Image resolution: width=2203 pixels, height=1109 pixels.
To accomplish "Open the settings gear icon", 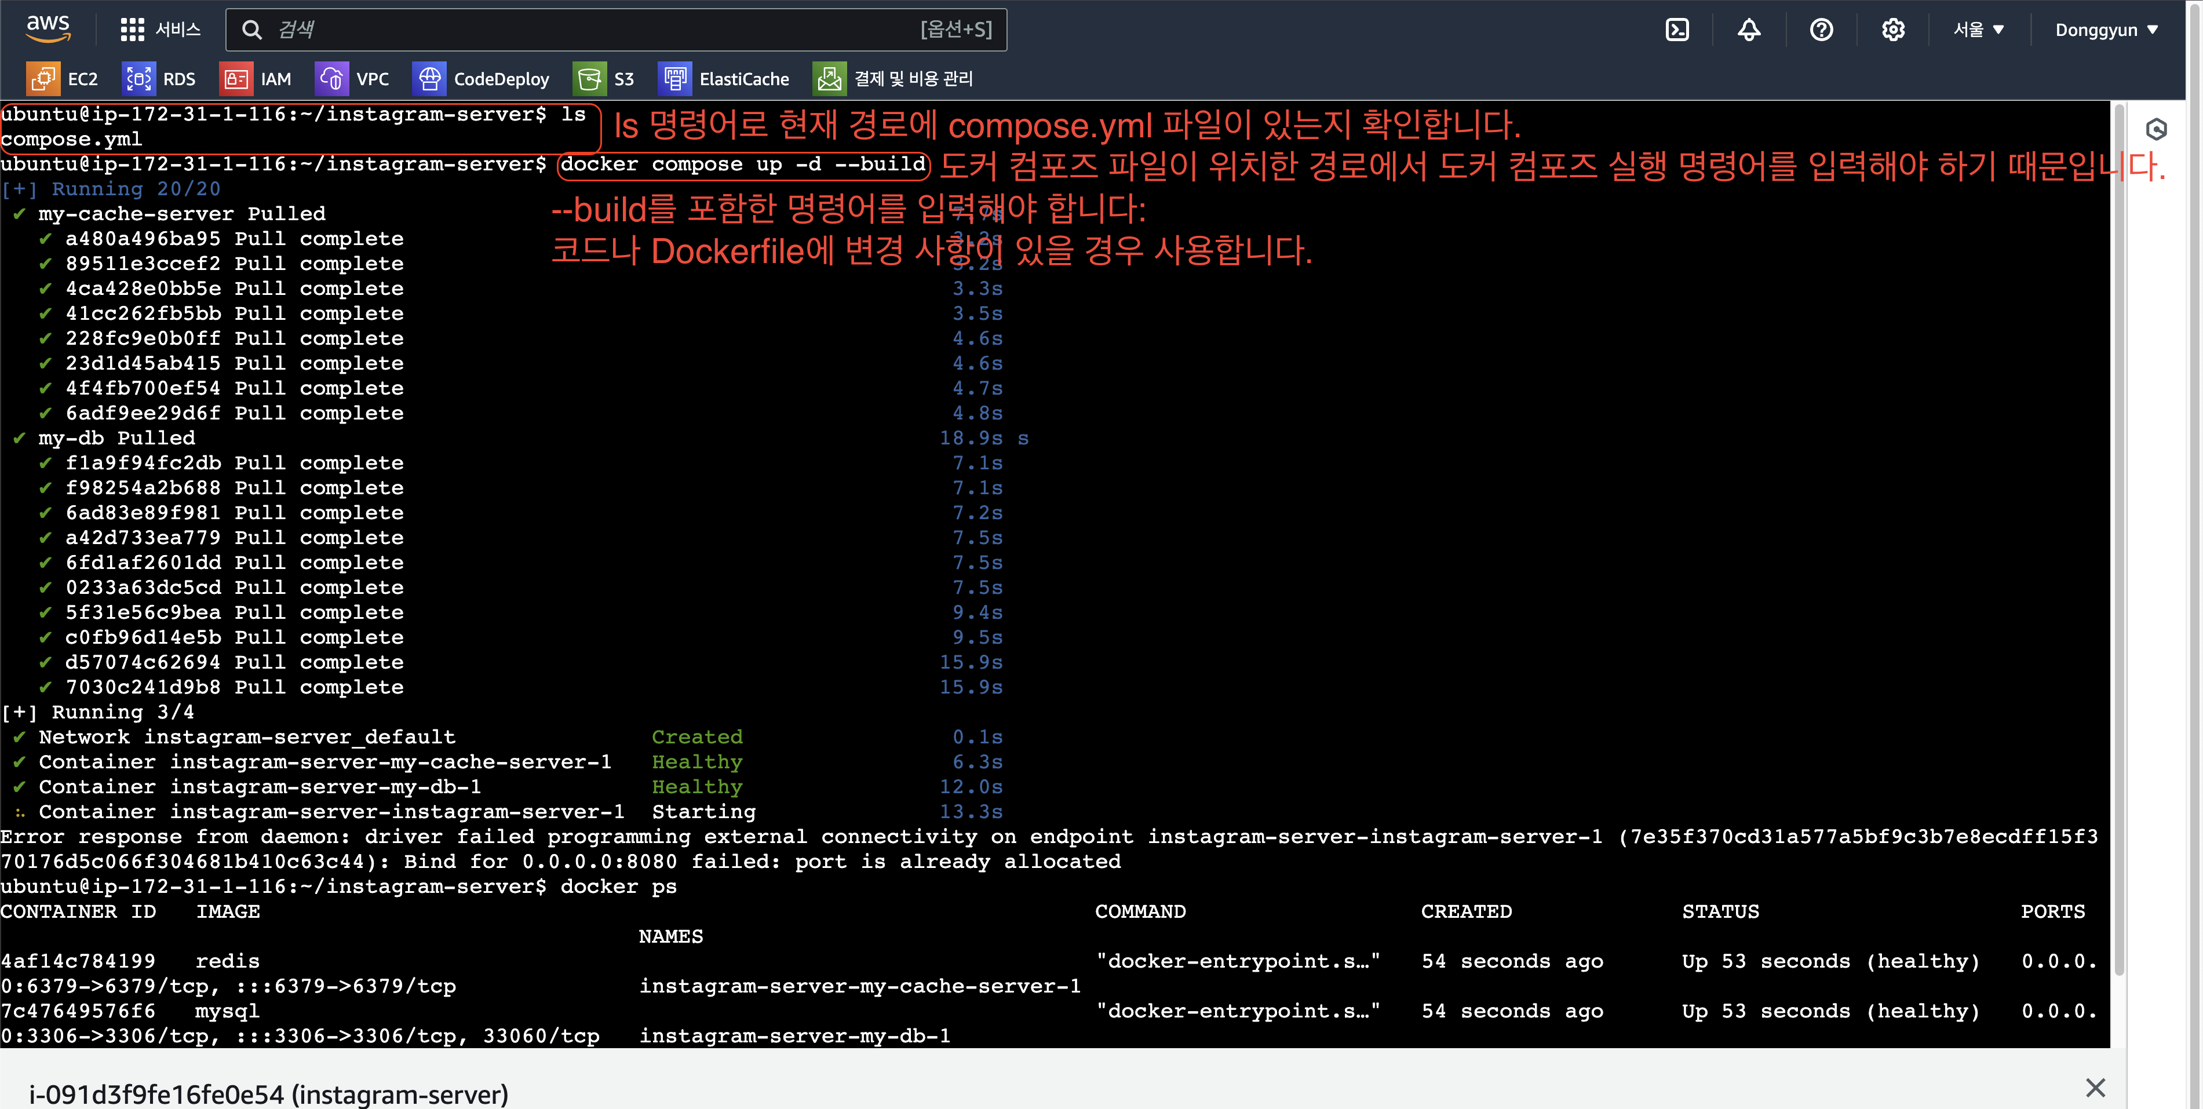I will [1892, 30].
